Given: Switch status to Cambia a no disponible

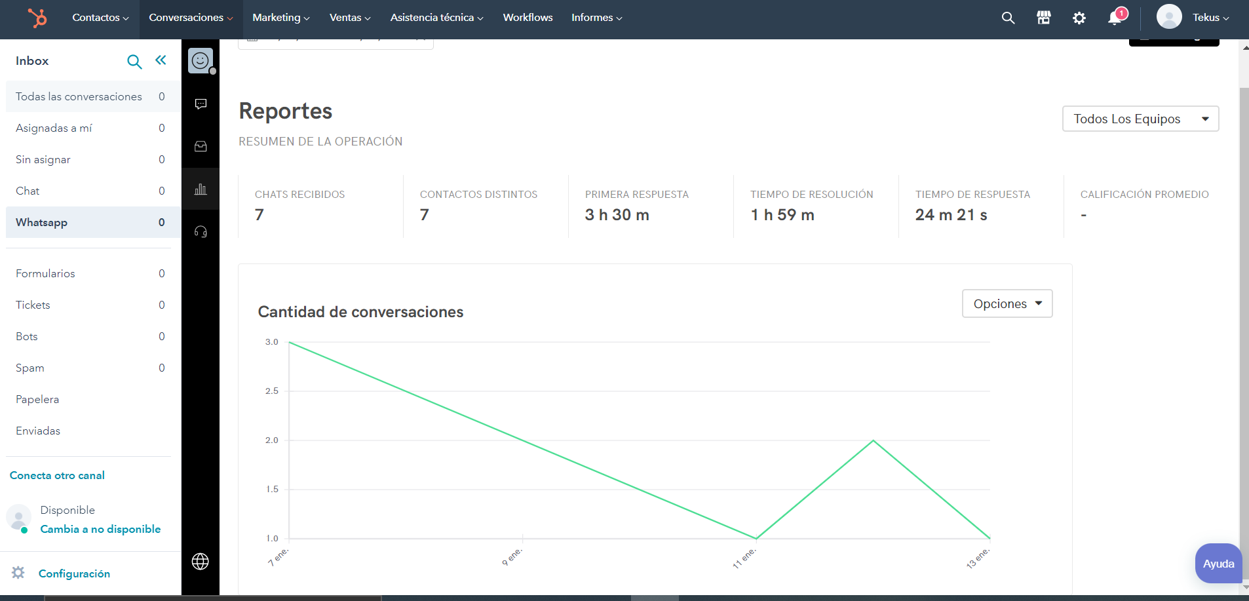Looking at the screenshot, I should pyautogui.click(x=100, y=529).
